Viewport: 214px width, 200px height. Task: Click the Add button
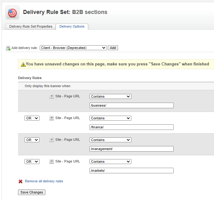coord(113,48)
